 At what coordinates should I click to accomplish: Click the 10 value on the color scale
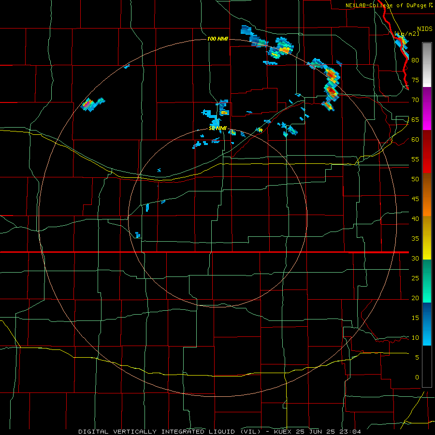point(415,338)
